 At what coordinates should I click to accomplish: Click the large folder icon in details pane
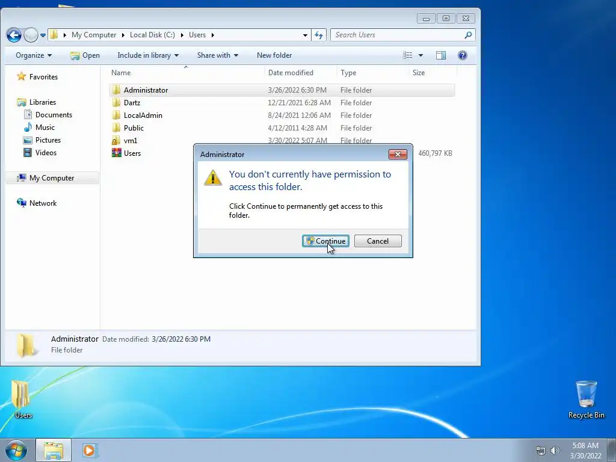coord(26,345)
